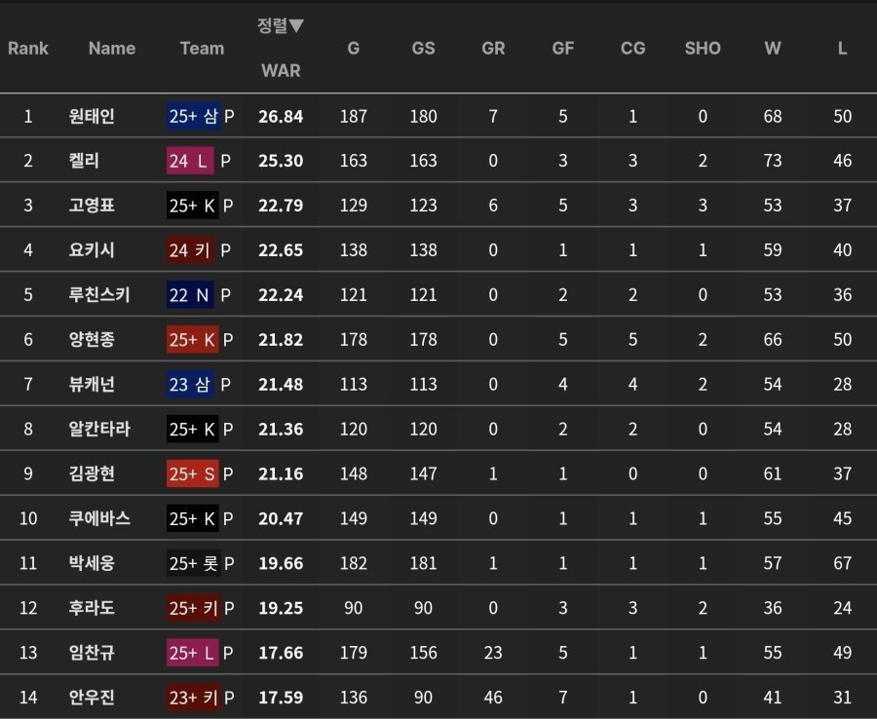
Task: Click 안우진's 23+ 키 team badge
Action: [x=193, y=698]
